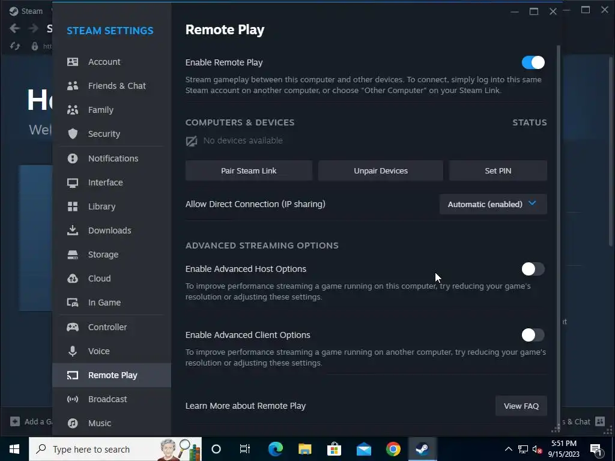Click the Library grid icon
The image size is (615, 461).
click(73, 206)
